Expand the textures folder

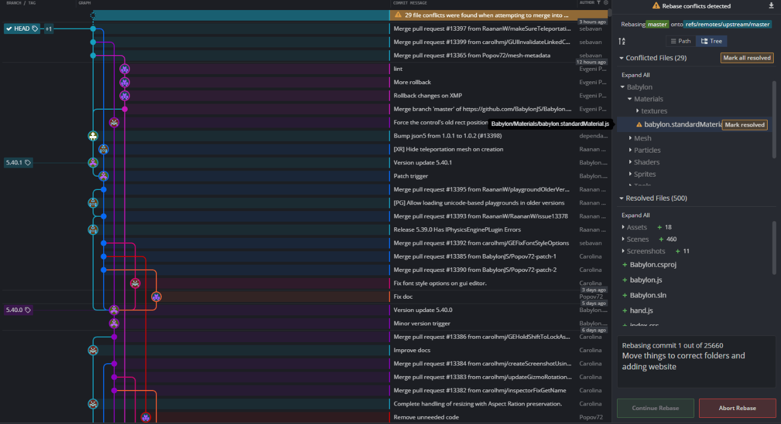pyautogui.click(x=637, y=111)
